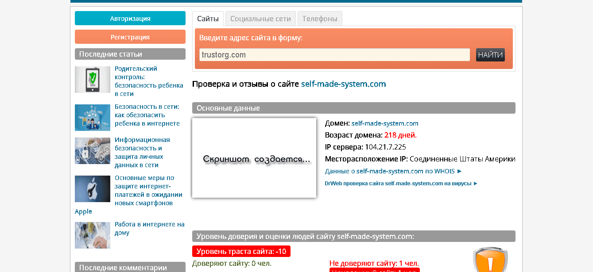This screenshot has height=272, width=593.
Task: Open the Телефоны tab
Action: 320,19
